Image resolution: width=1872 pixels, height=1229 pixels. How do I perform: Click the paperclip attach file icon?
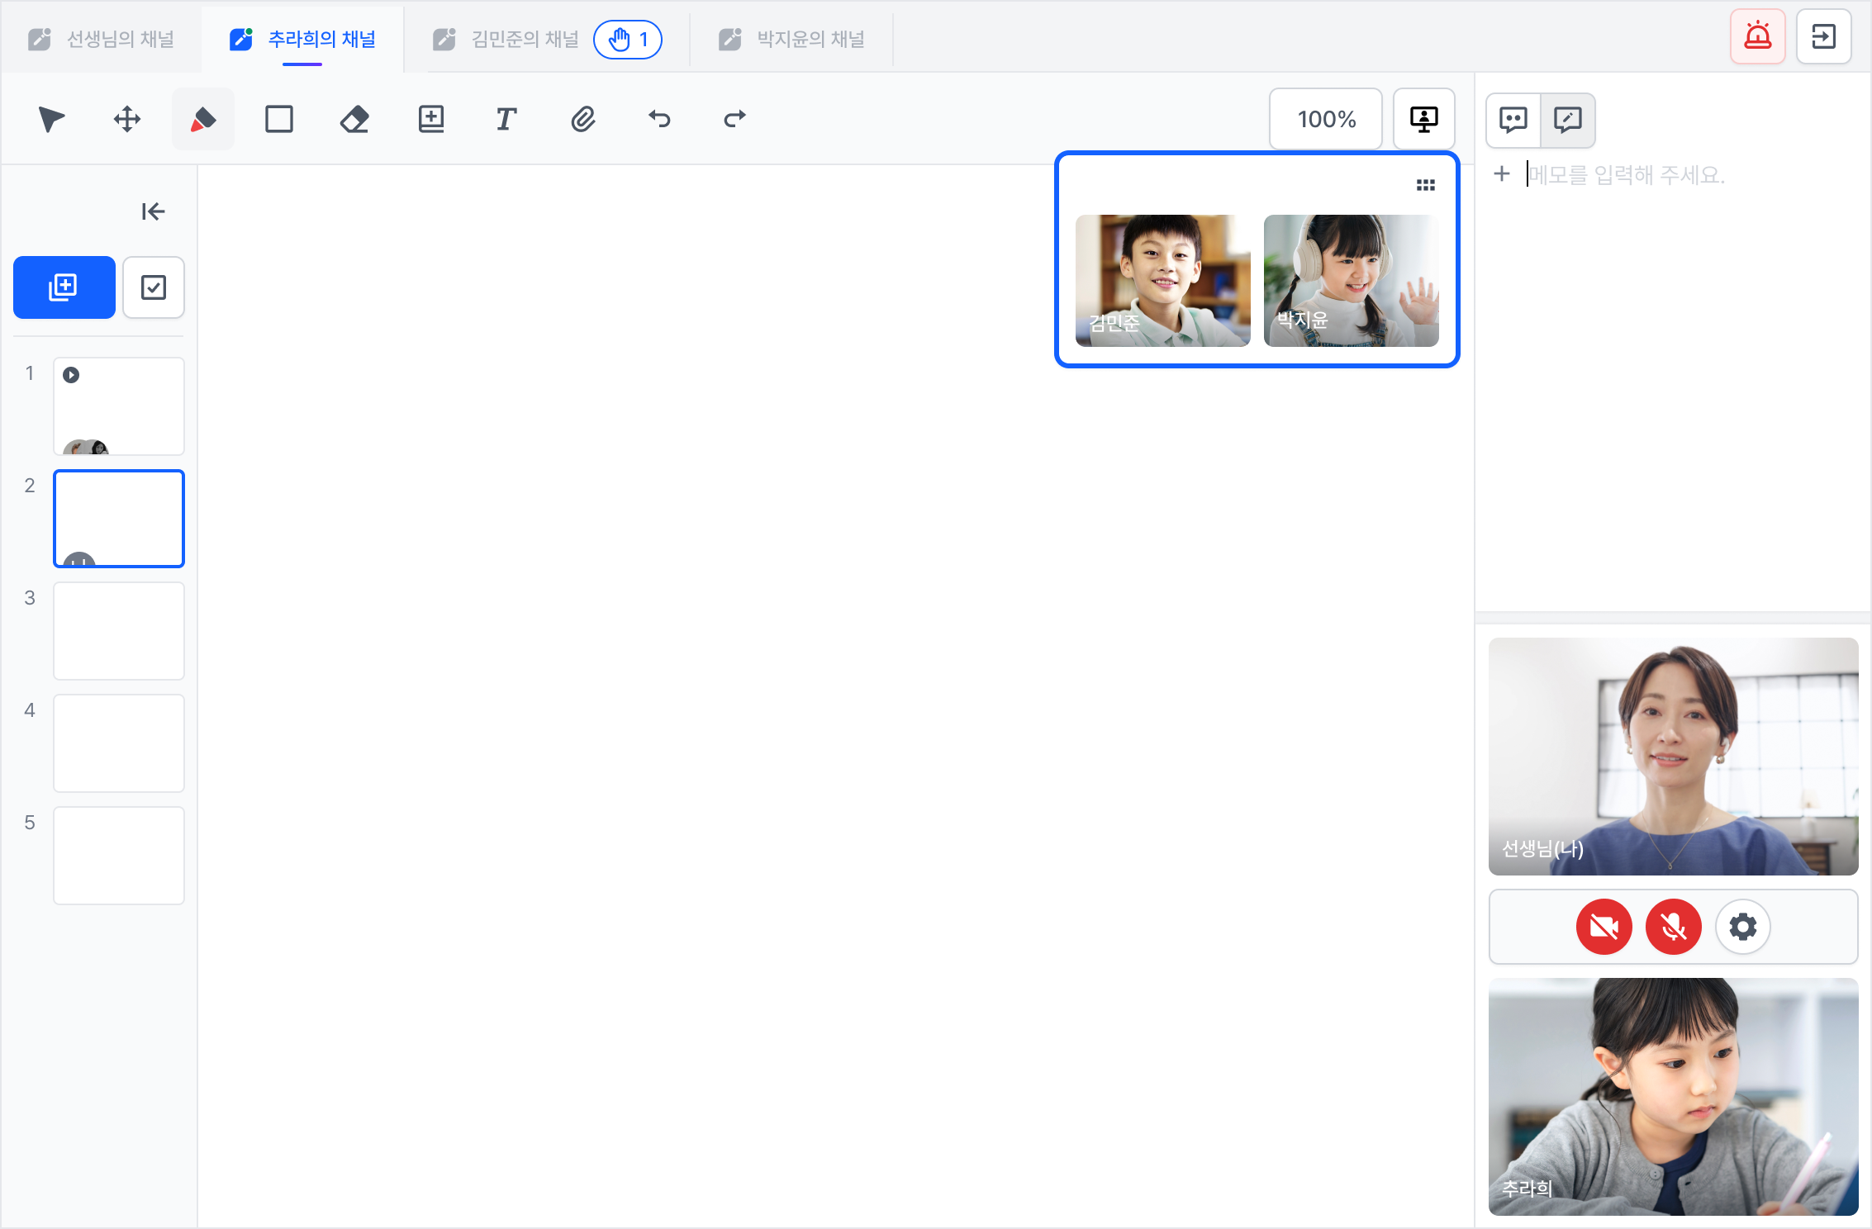click(583, 119)
